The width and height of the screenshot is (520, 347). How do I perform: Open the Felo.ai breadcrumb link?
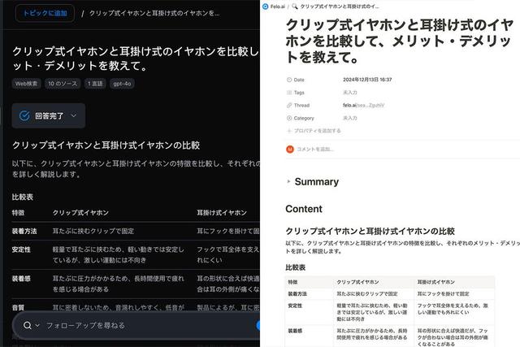pos(279,6)
